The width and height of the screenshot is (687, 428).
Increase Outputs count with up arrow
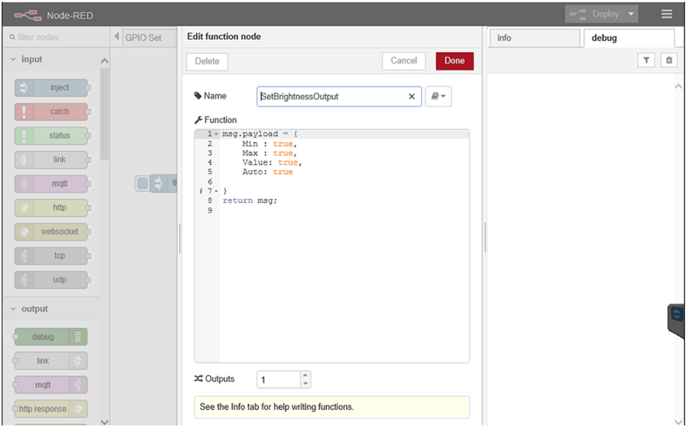(305, 375)
